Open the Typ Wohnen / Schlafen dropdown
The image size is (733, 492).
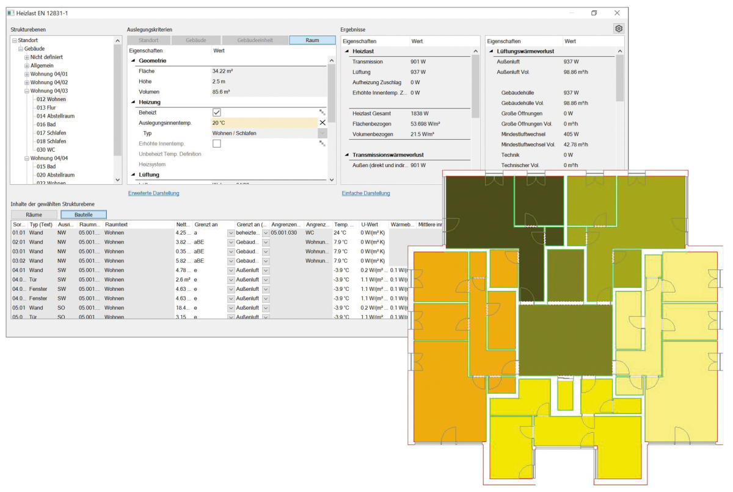point(322,133)
